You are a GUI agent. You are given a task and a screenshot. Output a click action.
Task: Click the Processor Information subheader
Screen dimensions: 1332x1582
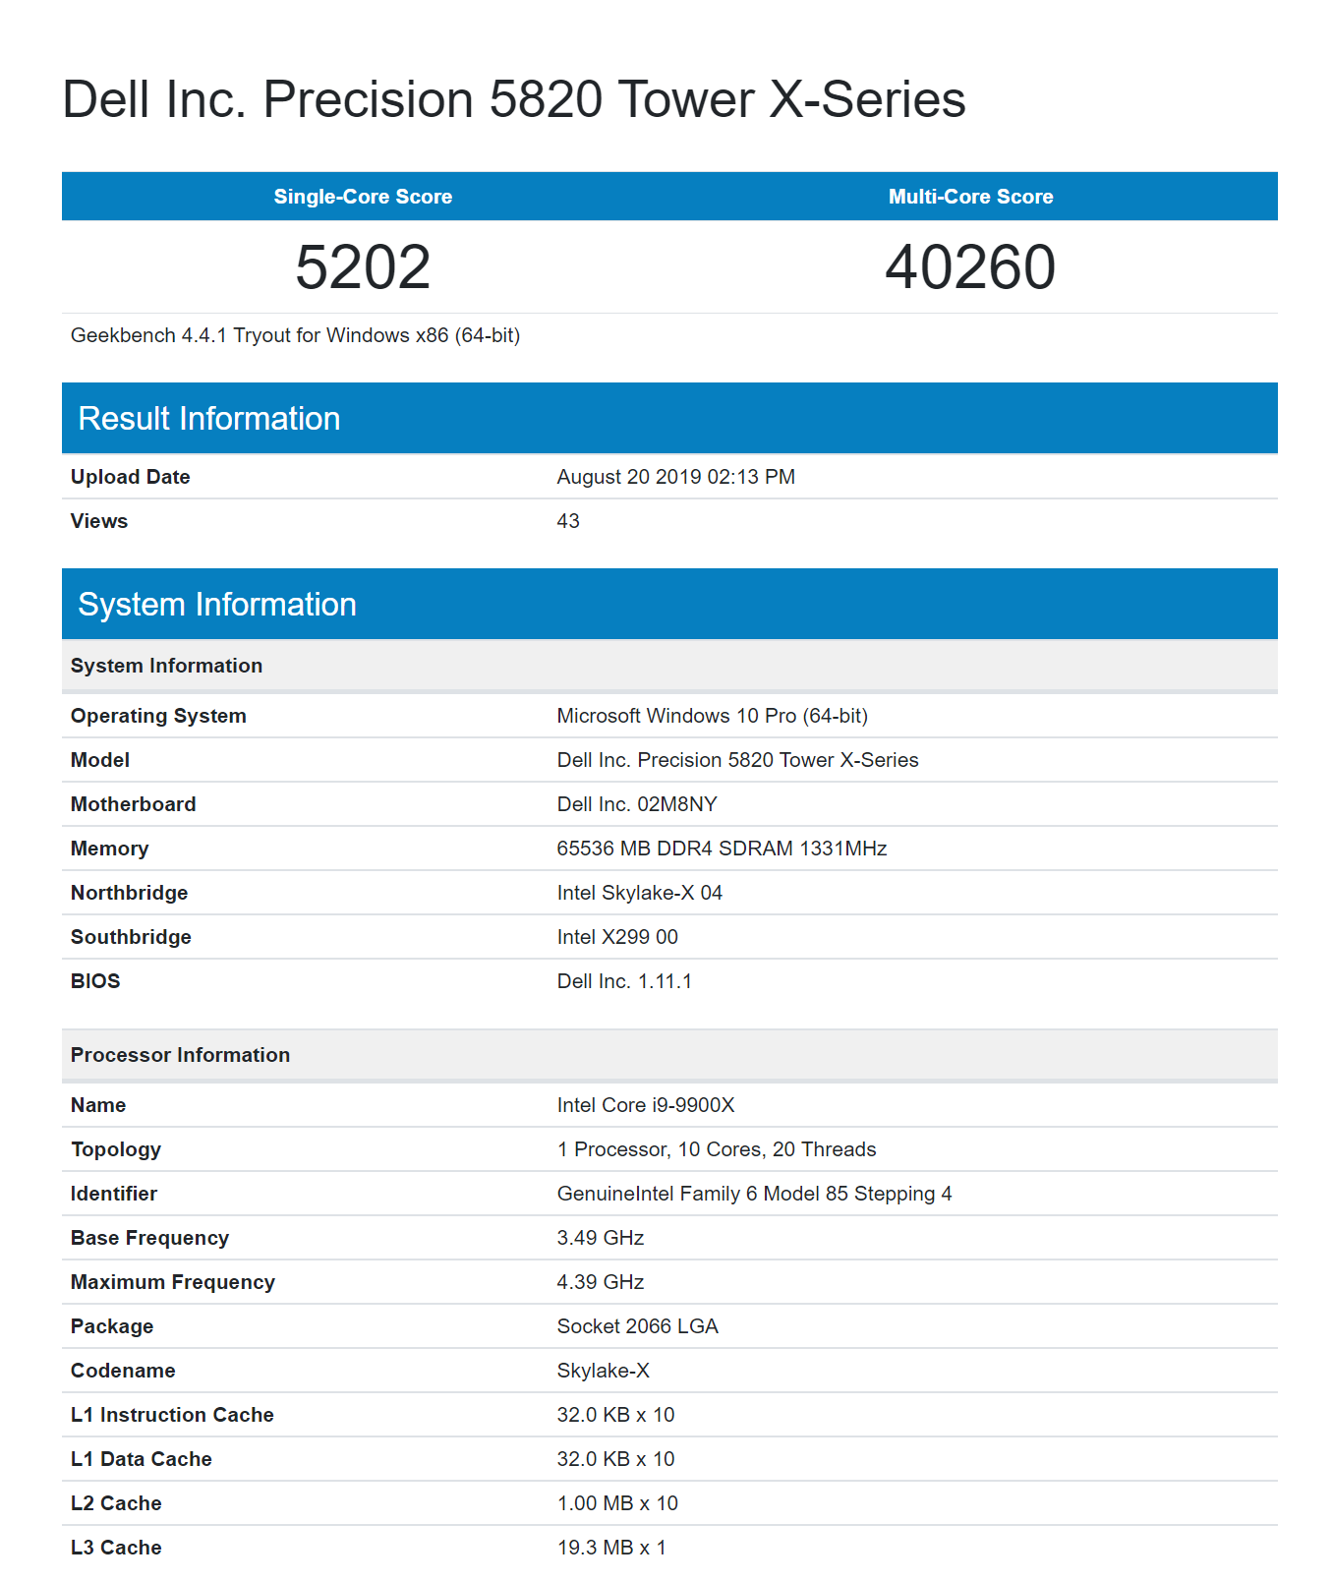(x=669, y=1055)
